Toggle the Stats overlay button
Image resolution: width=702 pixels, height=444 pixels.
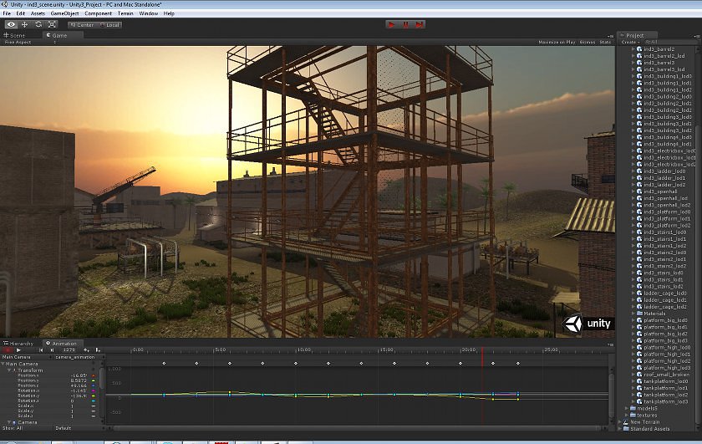coord(605,42)
